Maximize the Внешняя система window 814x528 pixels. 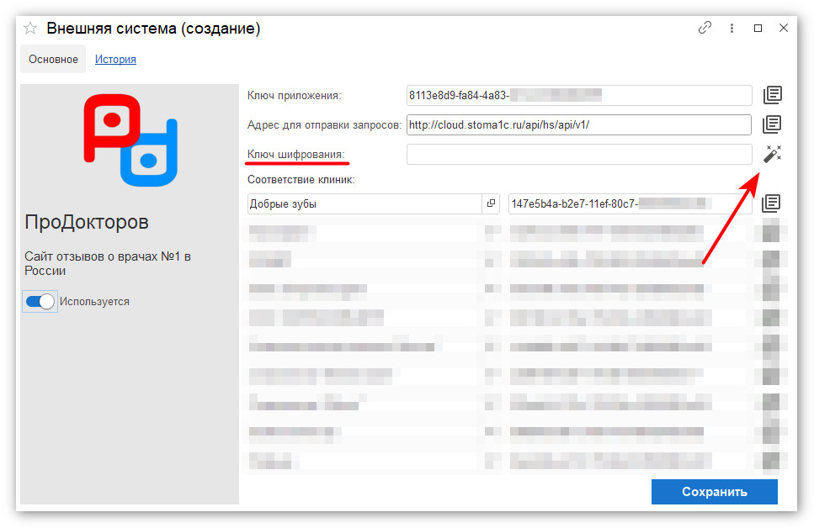(x=758, y=28)
